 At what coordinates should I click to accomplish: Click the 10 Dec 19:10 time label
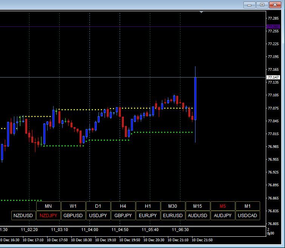[106, 240]
